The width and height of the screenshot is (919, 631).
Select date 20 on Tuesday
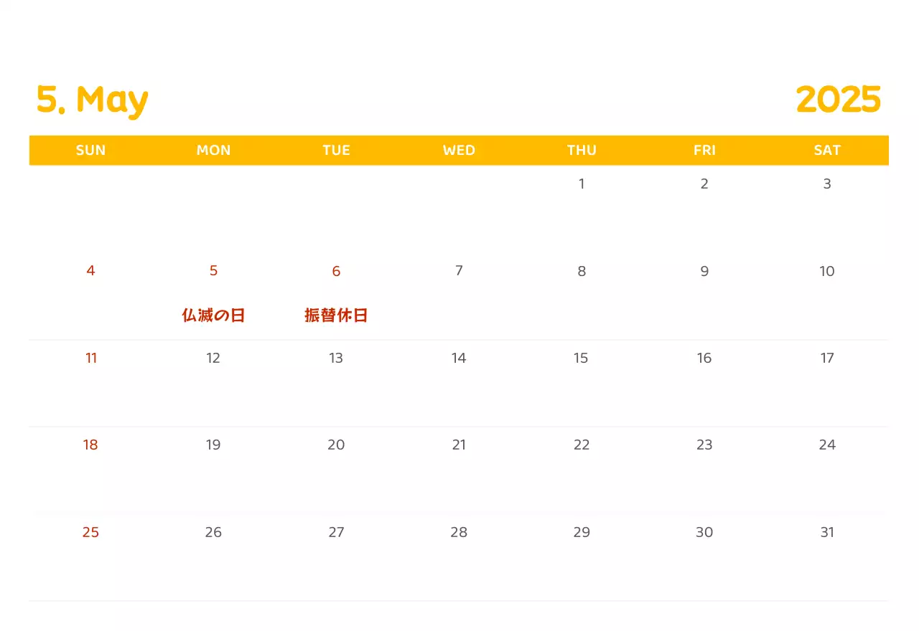click(x=336, y=445)
